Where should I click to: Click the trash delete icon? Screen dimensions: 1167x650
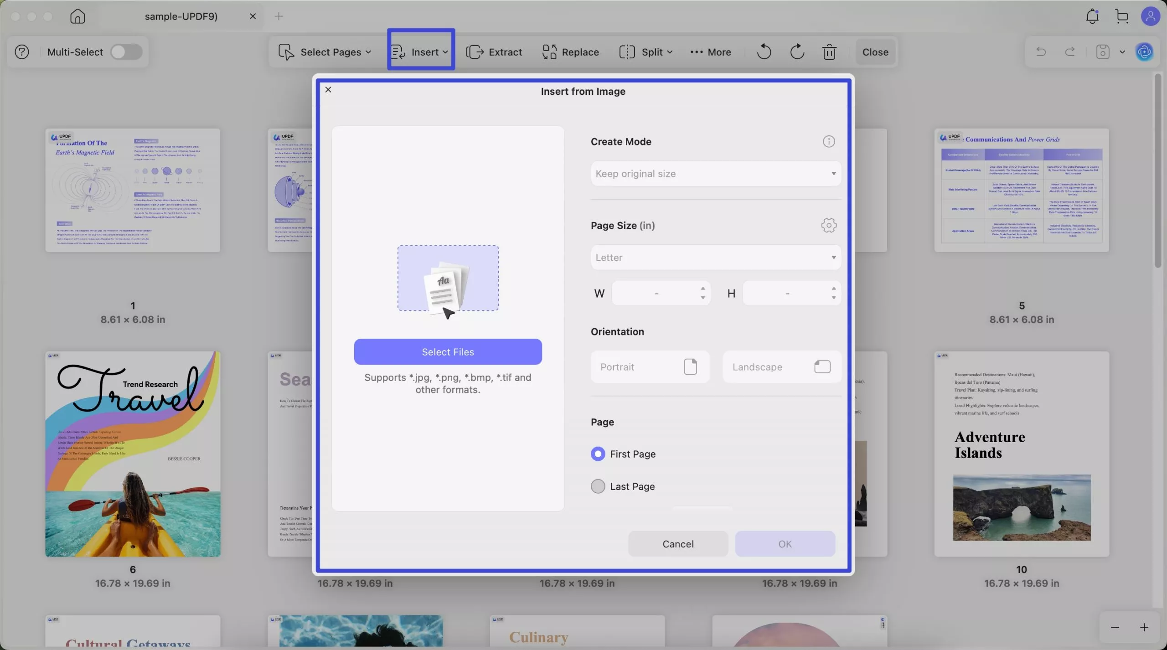point(829,52)
